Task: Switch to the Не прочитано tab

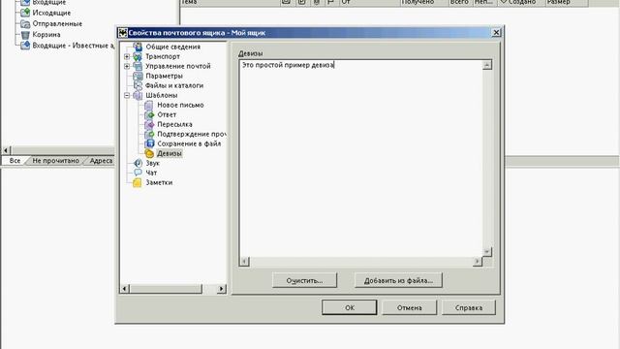Action: point(56,161)
